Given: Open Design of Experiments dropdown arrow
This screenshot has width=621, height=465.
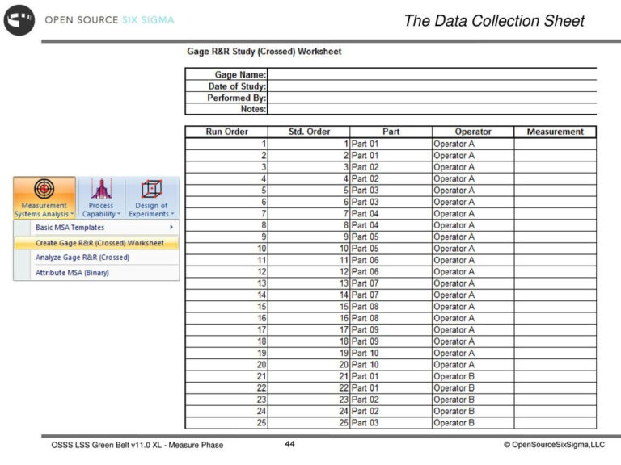Looking at the screenshot, I should pos(172,214).
